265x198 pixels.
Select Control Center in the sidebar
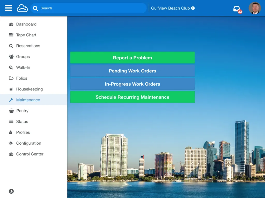tap(34, 154)
